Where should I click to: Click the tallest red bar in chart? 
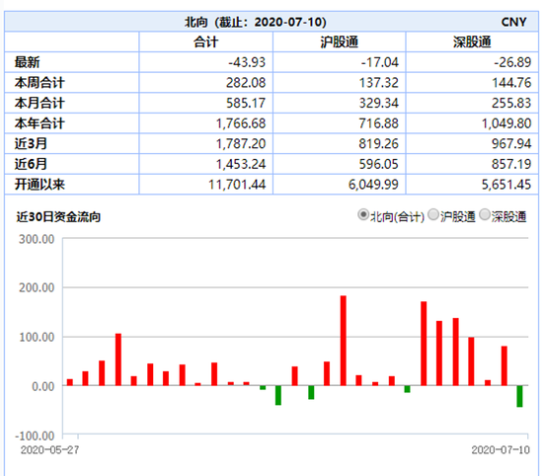click(344, 341)
